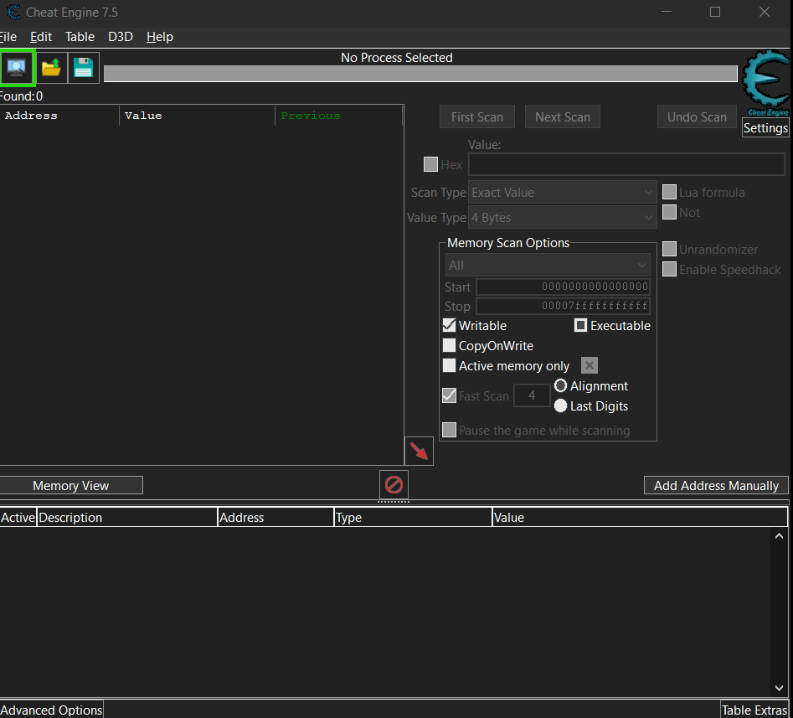
Task: Click the floppy disk save icon
Action: 84,67
